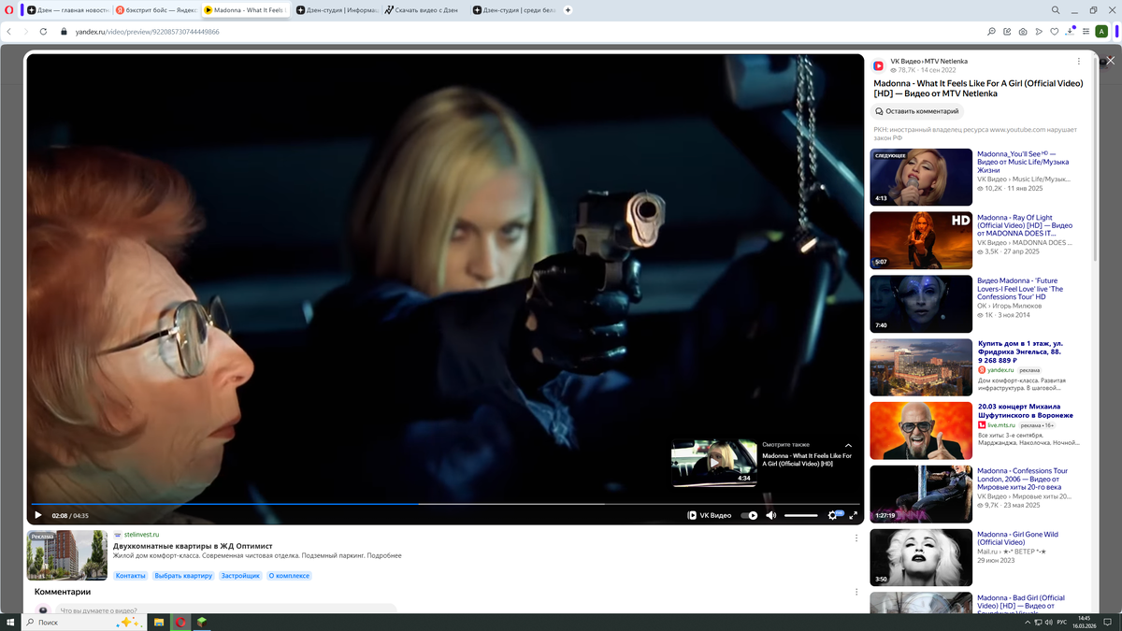The image size is (1122, 631).
Task: Click the yandex.ru source on house ad
Action: point(1001,370)
